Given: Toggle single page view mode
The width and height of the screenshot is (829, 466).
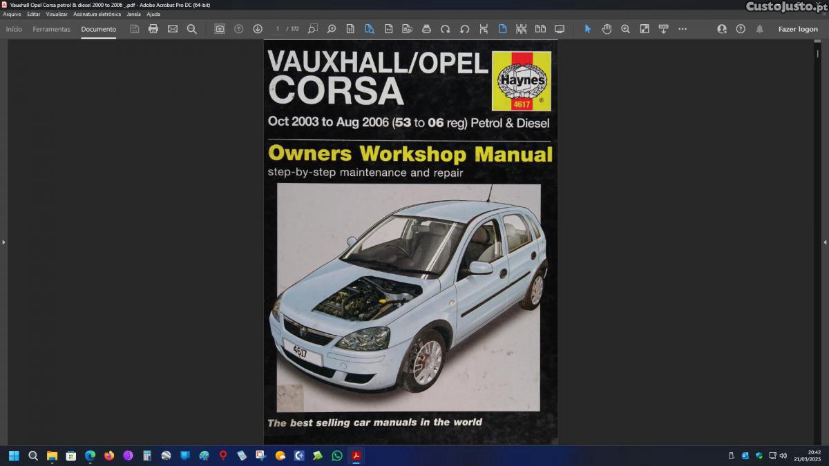Looking at the screenshot, I should coord(502,29).
